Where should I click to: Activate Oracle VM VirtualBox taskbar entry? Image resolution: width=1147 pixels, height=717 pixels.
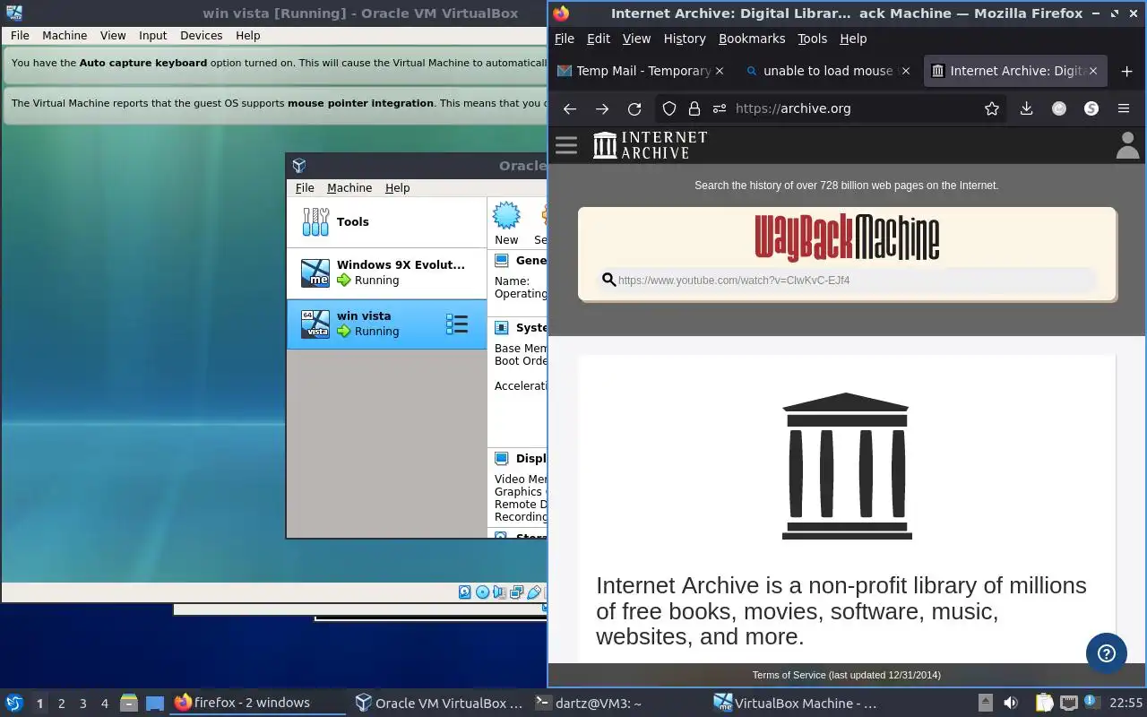click(x=438, y=703)
